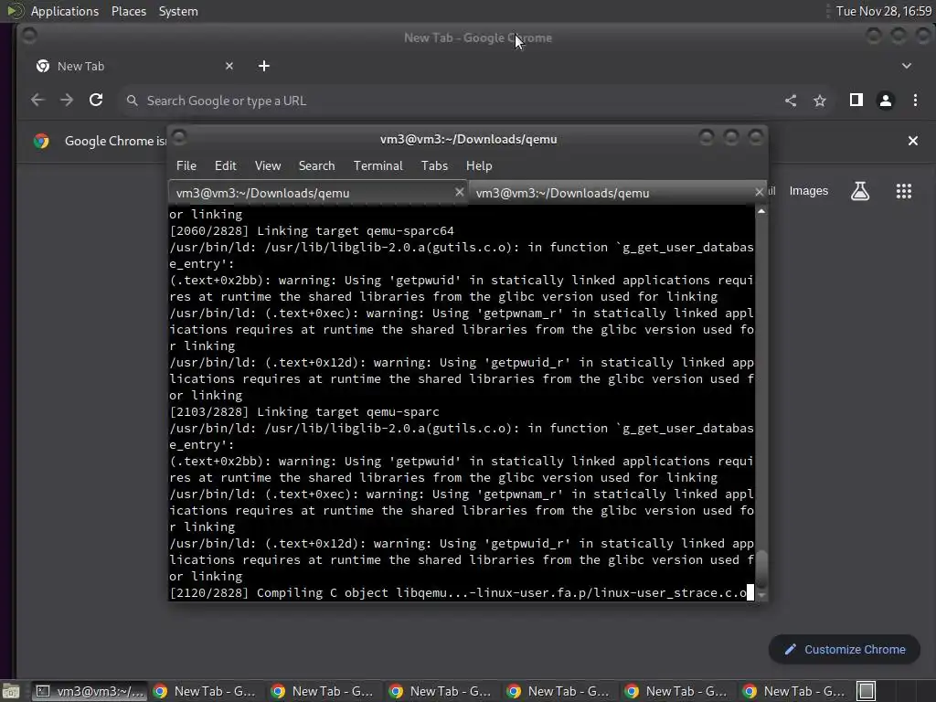Viewport: 936px width, 702px height.
Task: Open the Chrome profile avatar
Action: pyautogui.click(x=885, y=101)
